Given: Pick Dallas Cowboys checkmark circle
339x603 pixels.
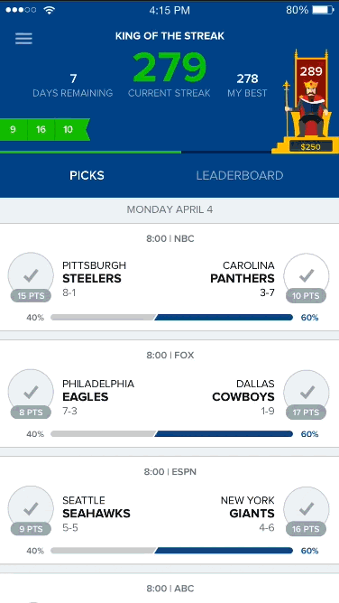Looking at the screenshot, I should (x=307, y=393).
